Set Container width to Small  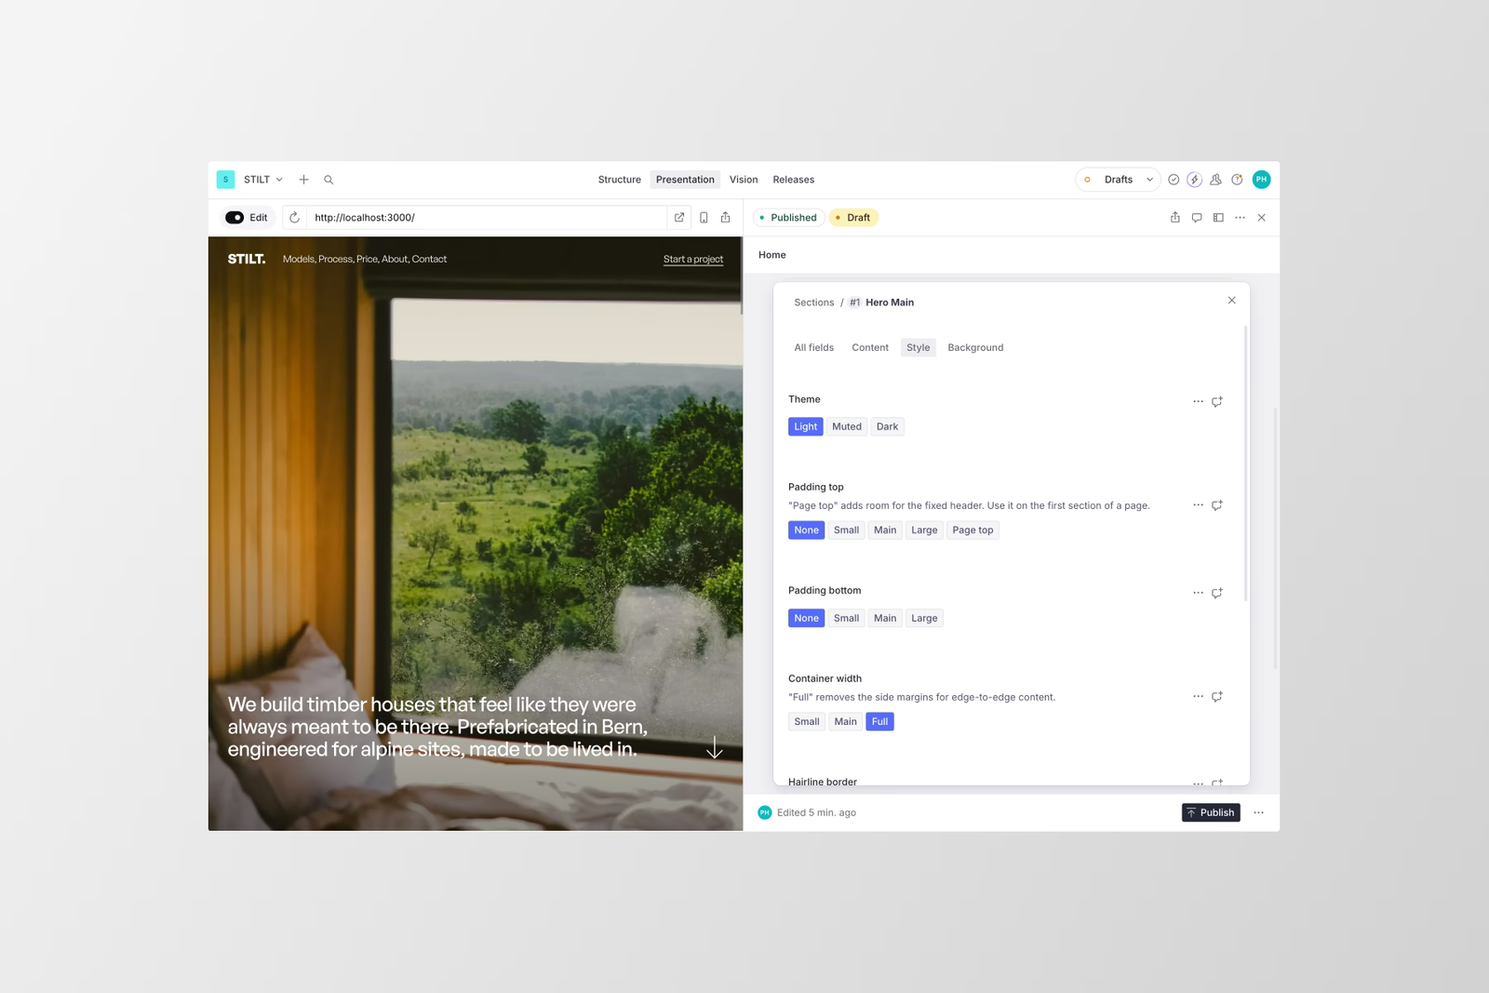(x=807, y=722)
